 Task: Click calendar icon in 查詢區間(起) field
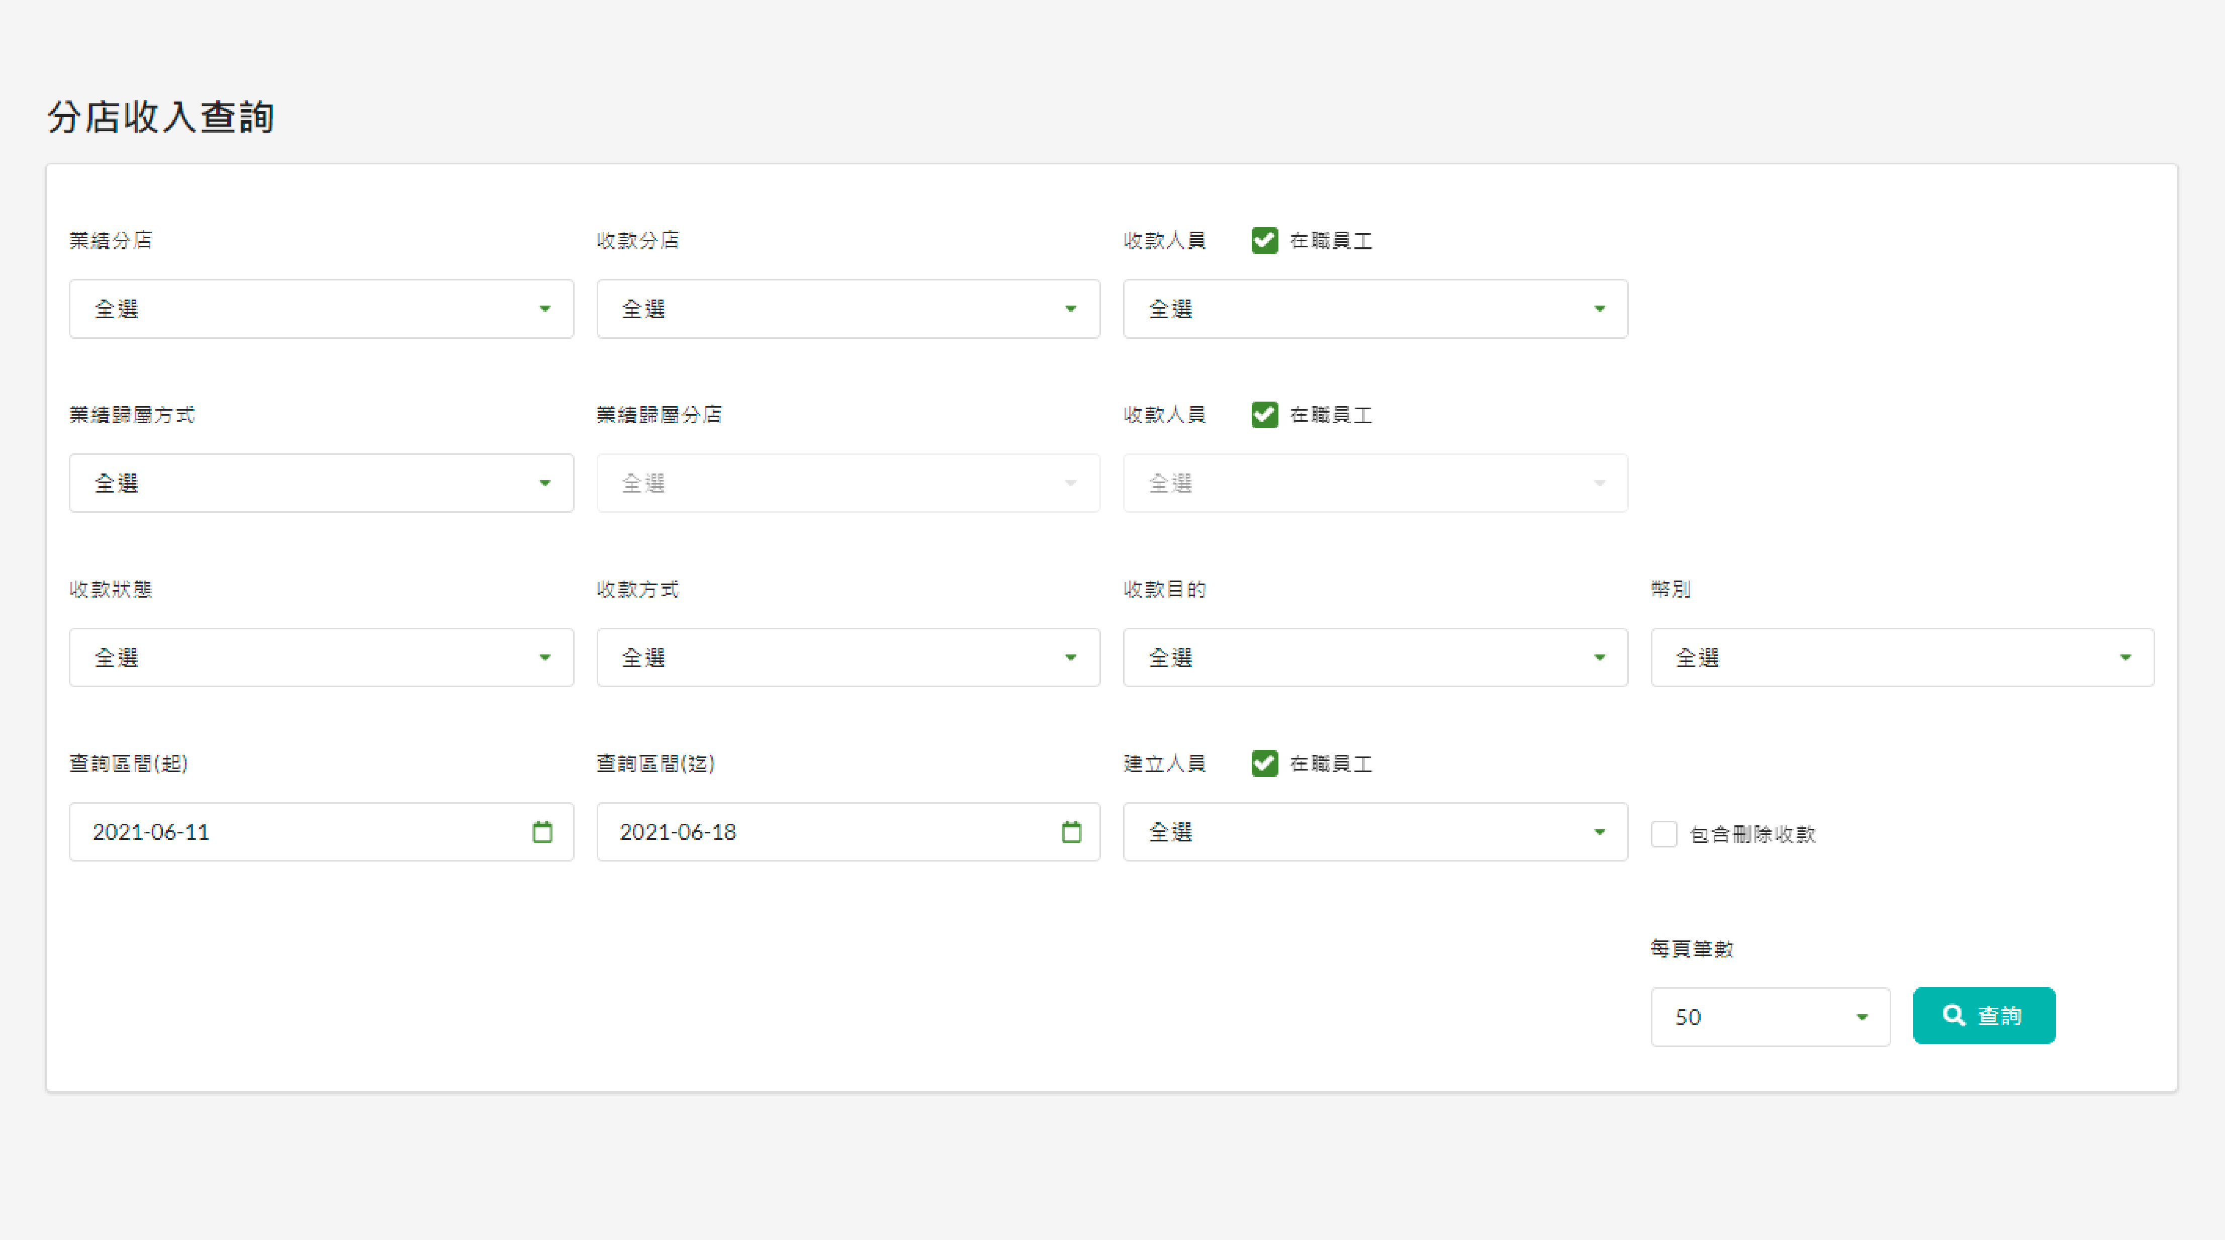[x=542, y=831]
